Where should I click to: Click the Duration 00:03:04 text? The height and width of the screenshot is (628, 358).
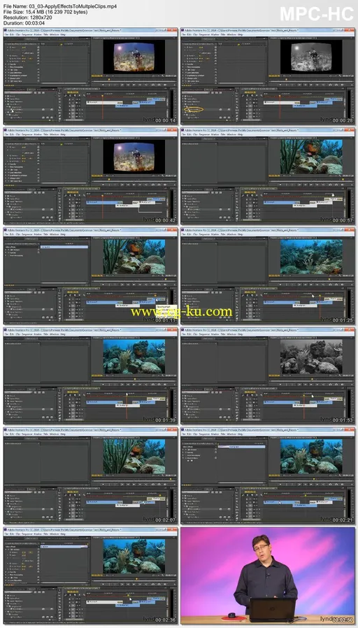point(24,23)
